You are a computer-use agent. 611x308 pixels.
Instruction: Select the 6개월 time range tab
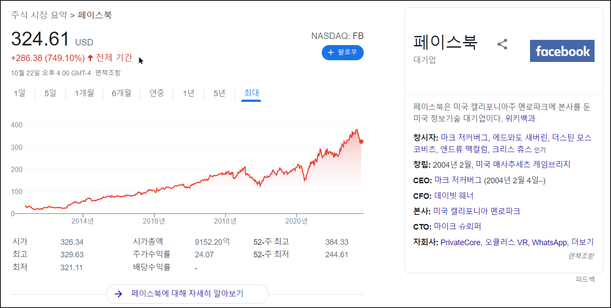pyautogui.click(x=122, y=93)
